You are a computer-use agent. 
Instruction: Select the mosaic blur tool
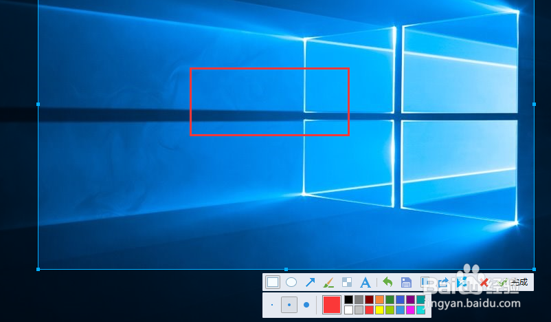click(347, 282)
